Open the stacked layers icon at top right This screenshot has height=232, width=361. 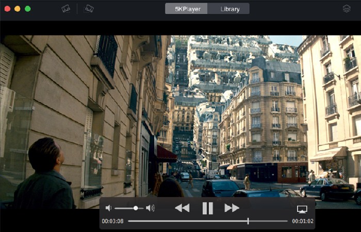347,9
